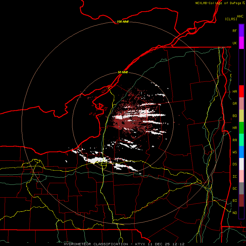Click the WS legend label
Image resolution: width=246 pixels, height=246 pixels.
pos(235,152)
